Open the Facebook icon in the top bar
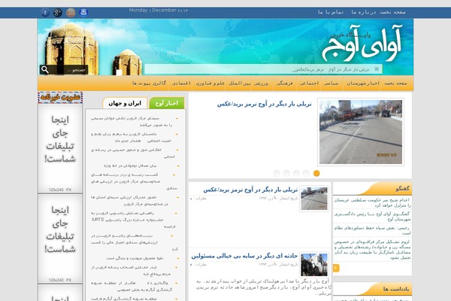The image size is (451, 301). click(45, 12)
